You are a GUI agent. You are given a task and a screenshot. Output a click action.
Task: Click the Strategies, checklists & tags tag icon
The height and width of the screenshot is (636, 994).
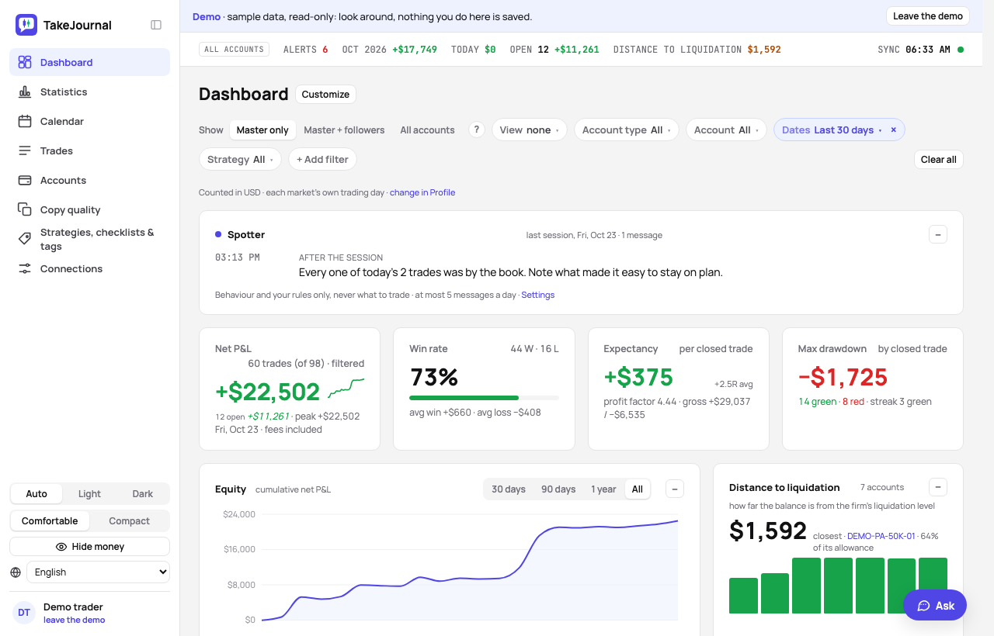tap(25, 239)
